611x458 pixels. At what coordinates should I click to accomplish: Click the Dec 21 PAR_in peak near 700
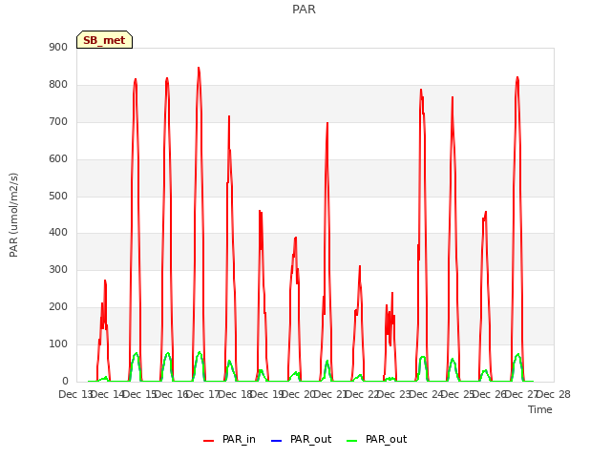coord(327,124)
